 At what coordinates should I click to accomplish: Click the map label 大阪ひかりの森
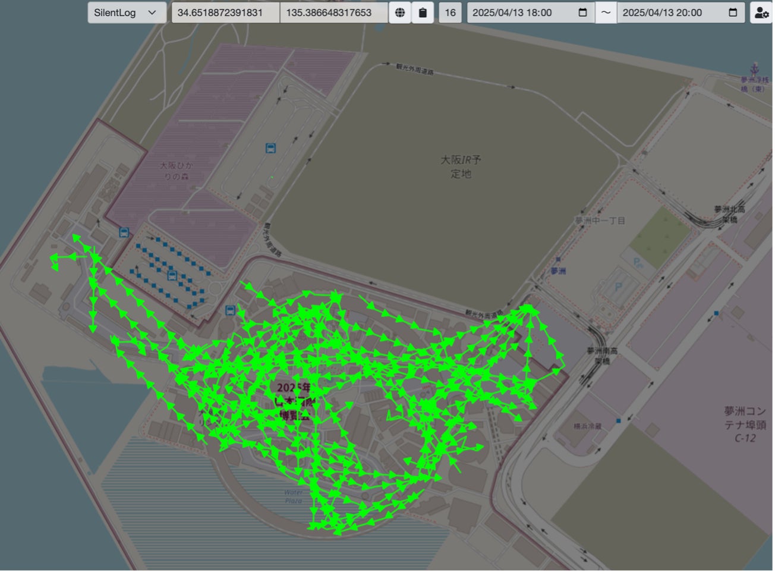(x=176, y=171)
